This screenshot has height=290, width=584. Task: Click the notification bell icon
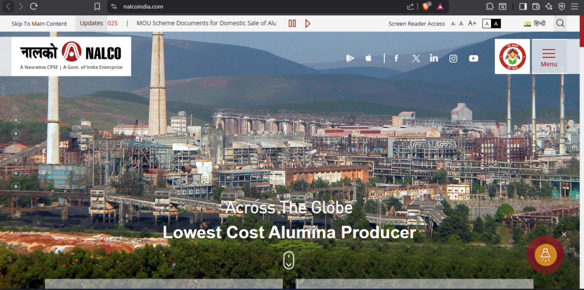tap(545, 254)
